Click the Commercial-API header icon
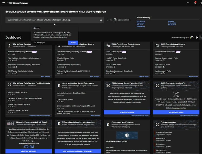The image size is (202, 154). point(157,85)
